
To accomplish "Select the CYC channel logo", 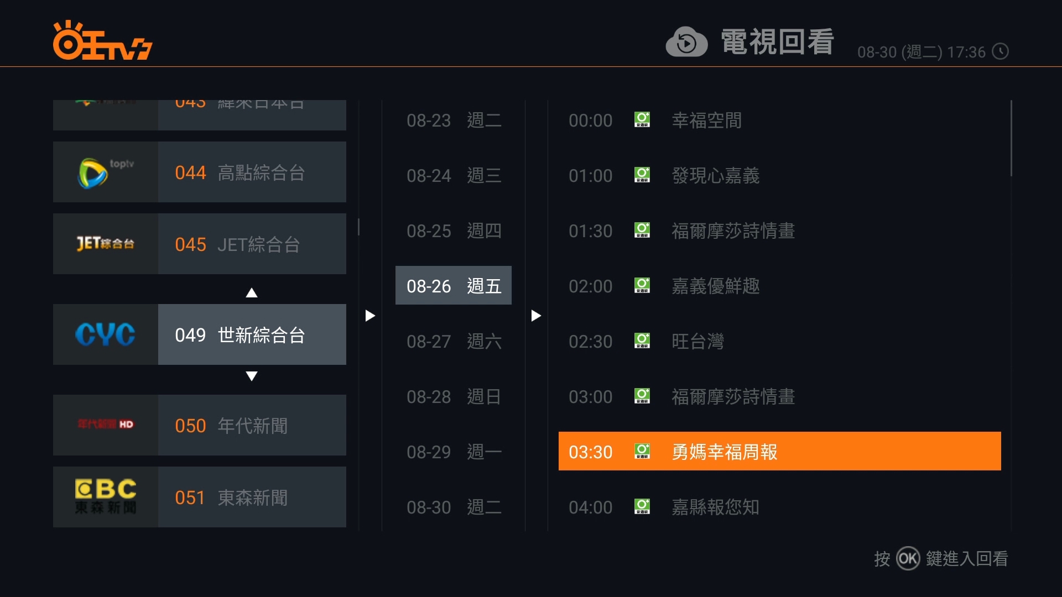I will [x=106, y=334].
